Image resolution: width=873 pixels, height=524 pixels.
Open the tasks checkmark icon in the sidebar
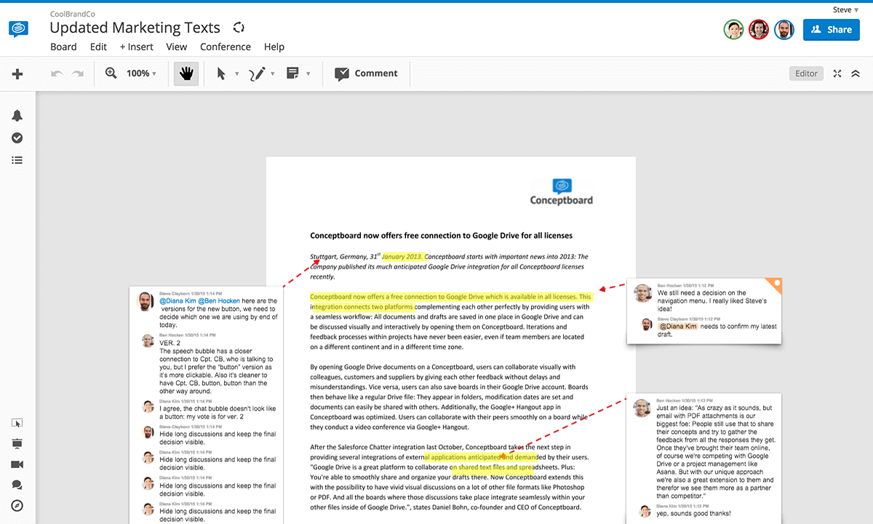[x=17, y=138]
